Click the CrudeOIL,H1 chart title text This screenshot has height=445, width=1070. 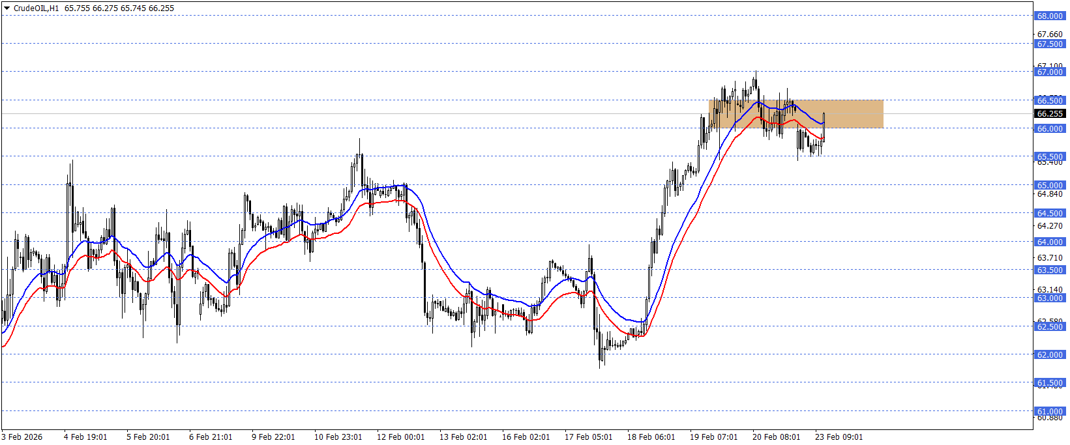[36, 8]
